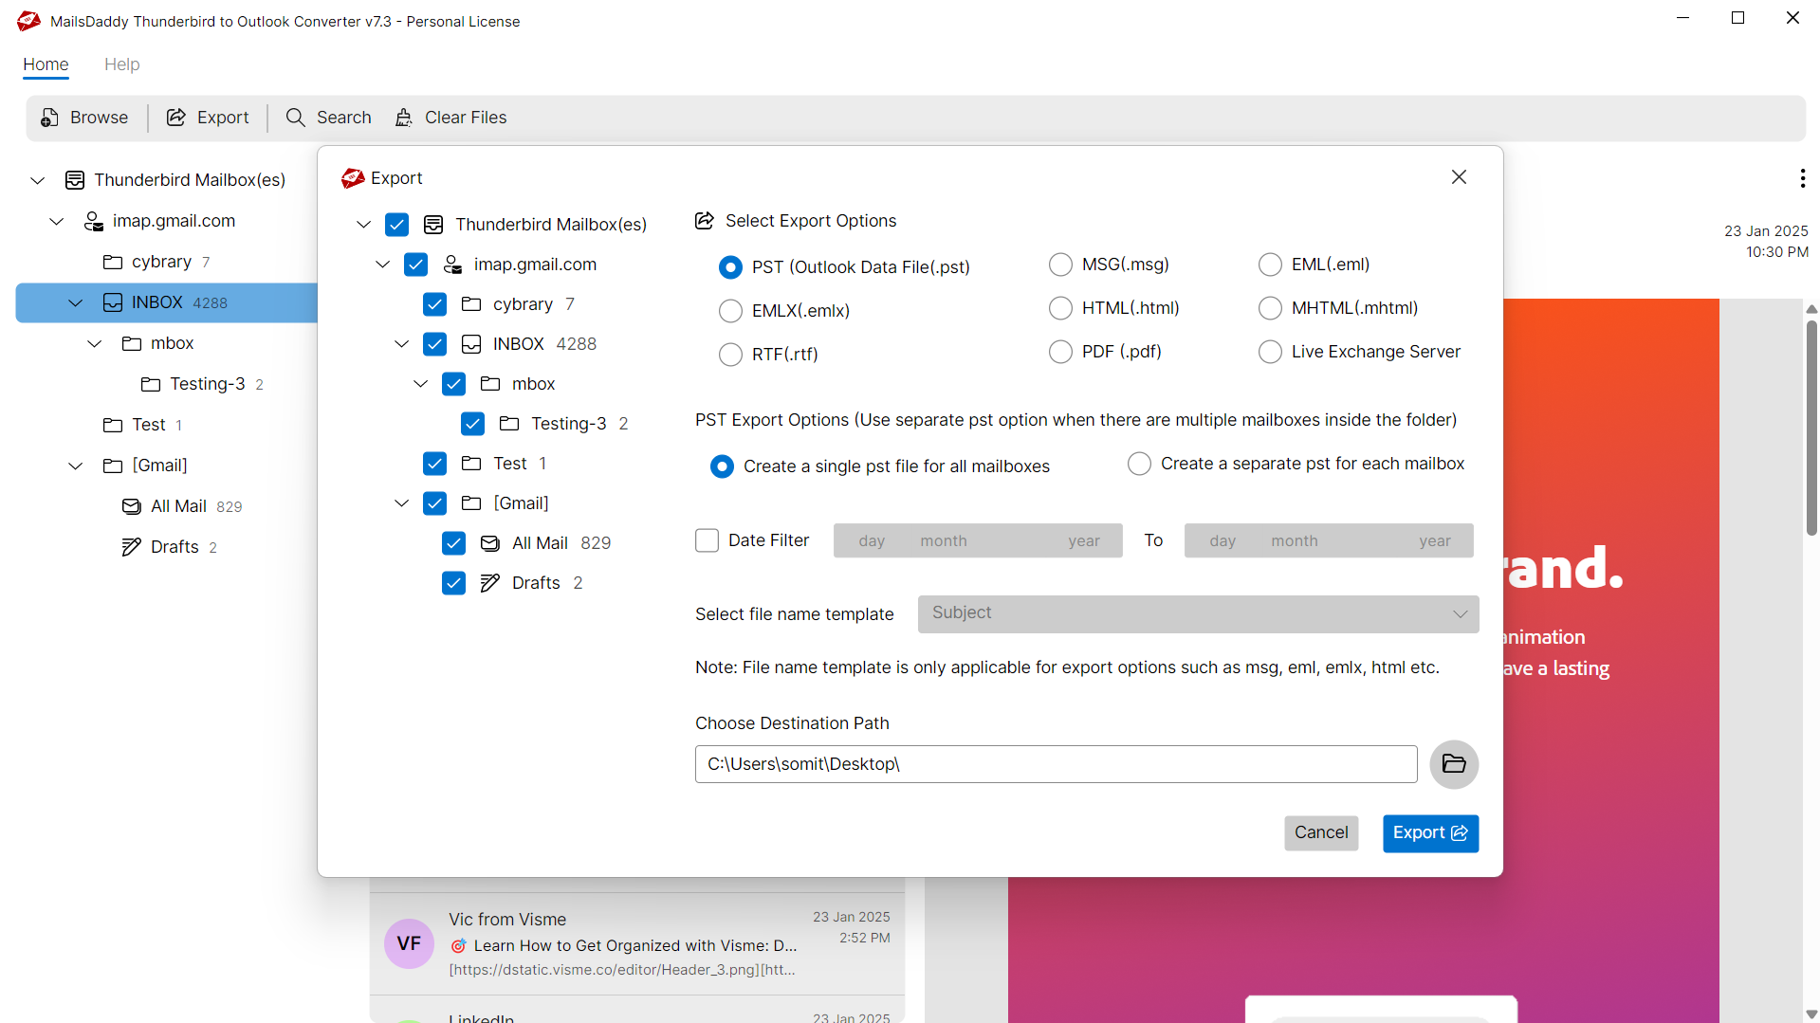Screen dimensions: 1820x1023
Task: Uncheck the All Mail checkbox in the Export dialog
Action: 453,543
